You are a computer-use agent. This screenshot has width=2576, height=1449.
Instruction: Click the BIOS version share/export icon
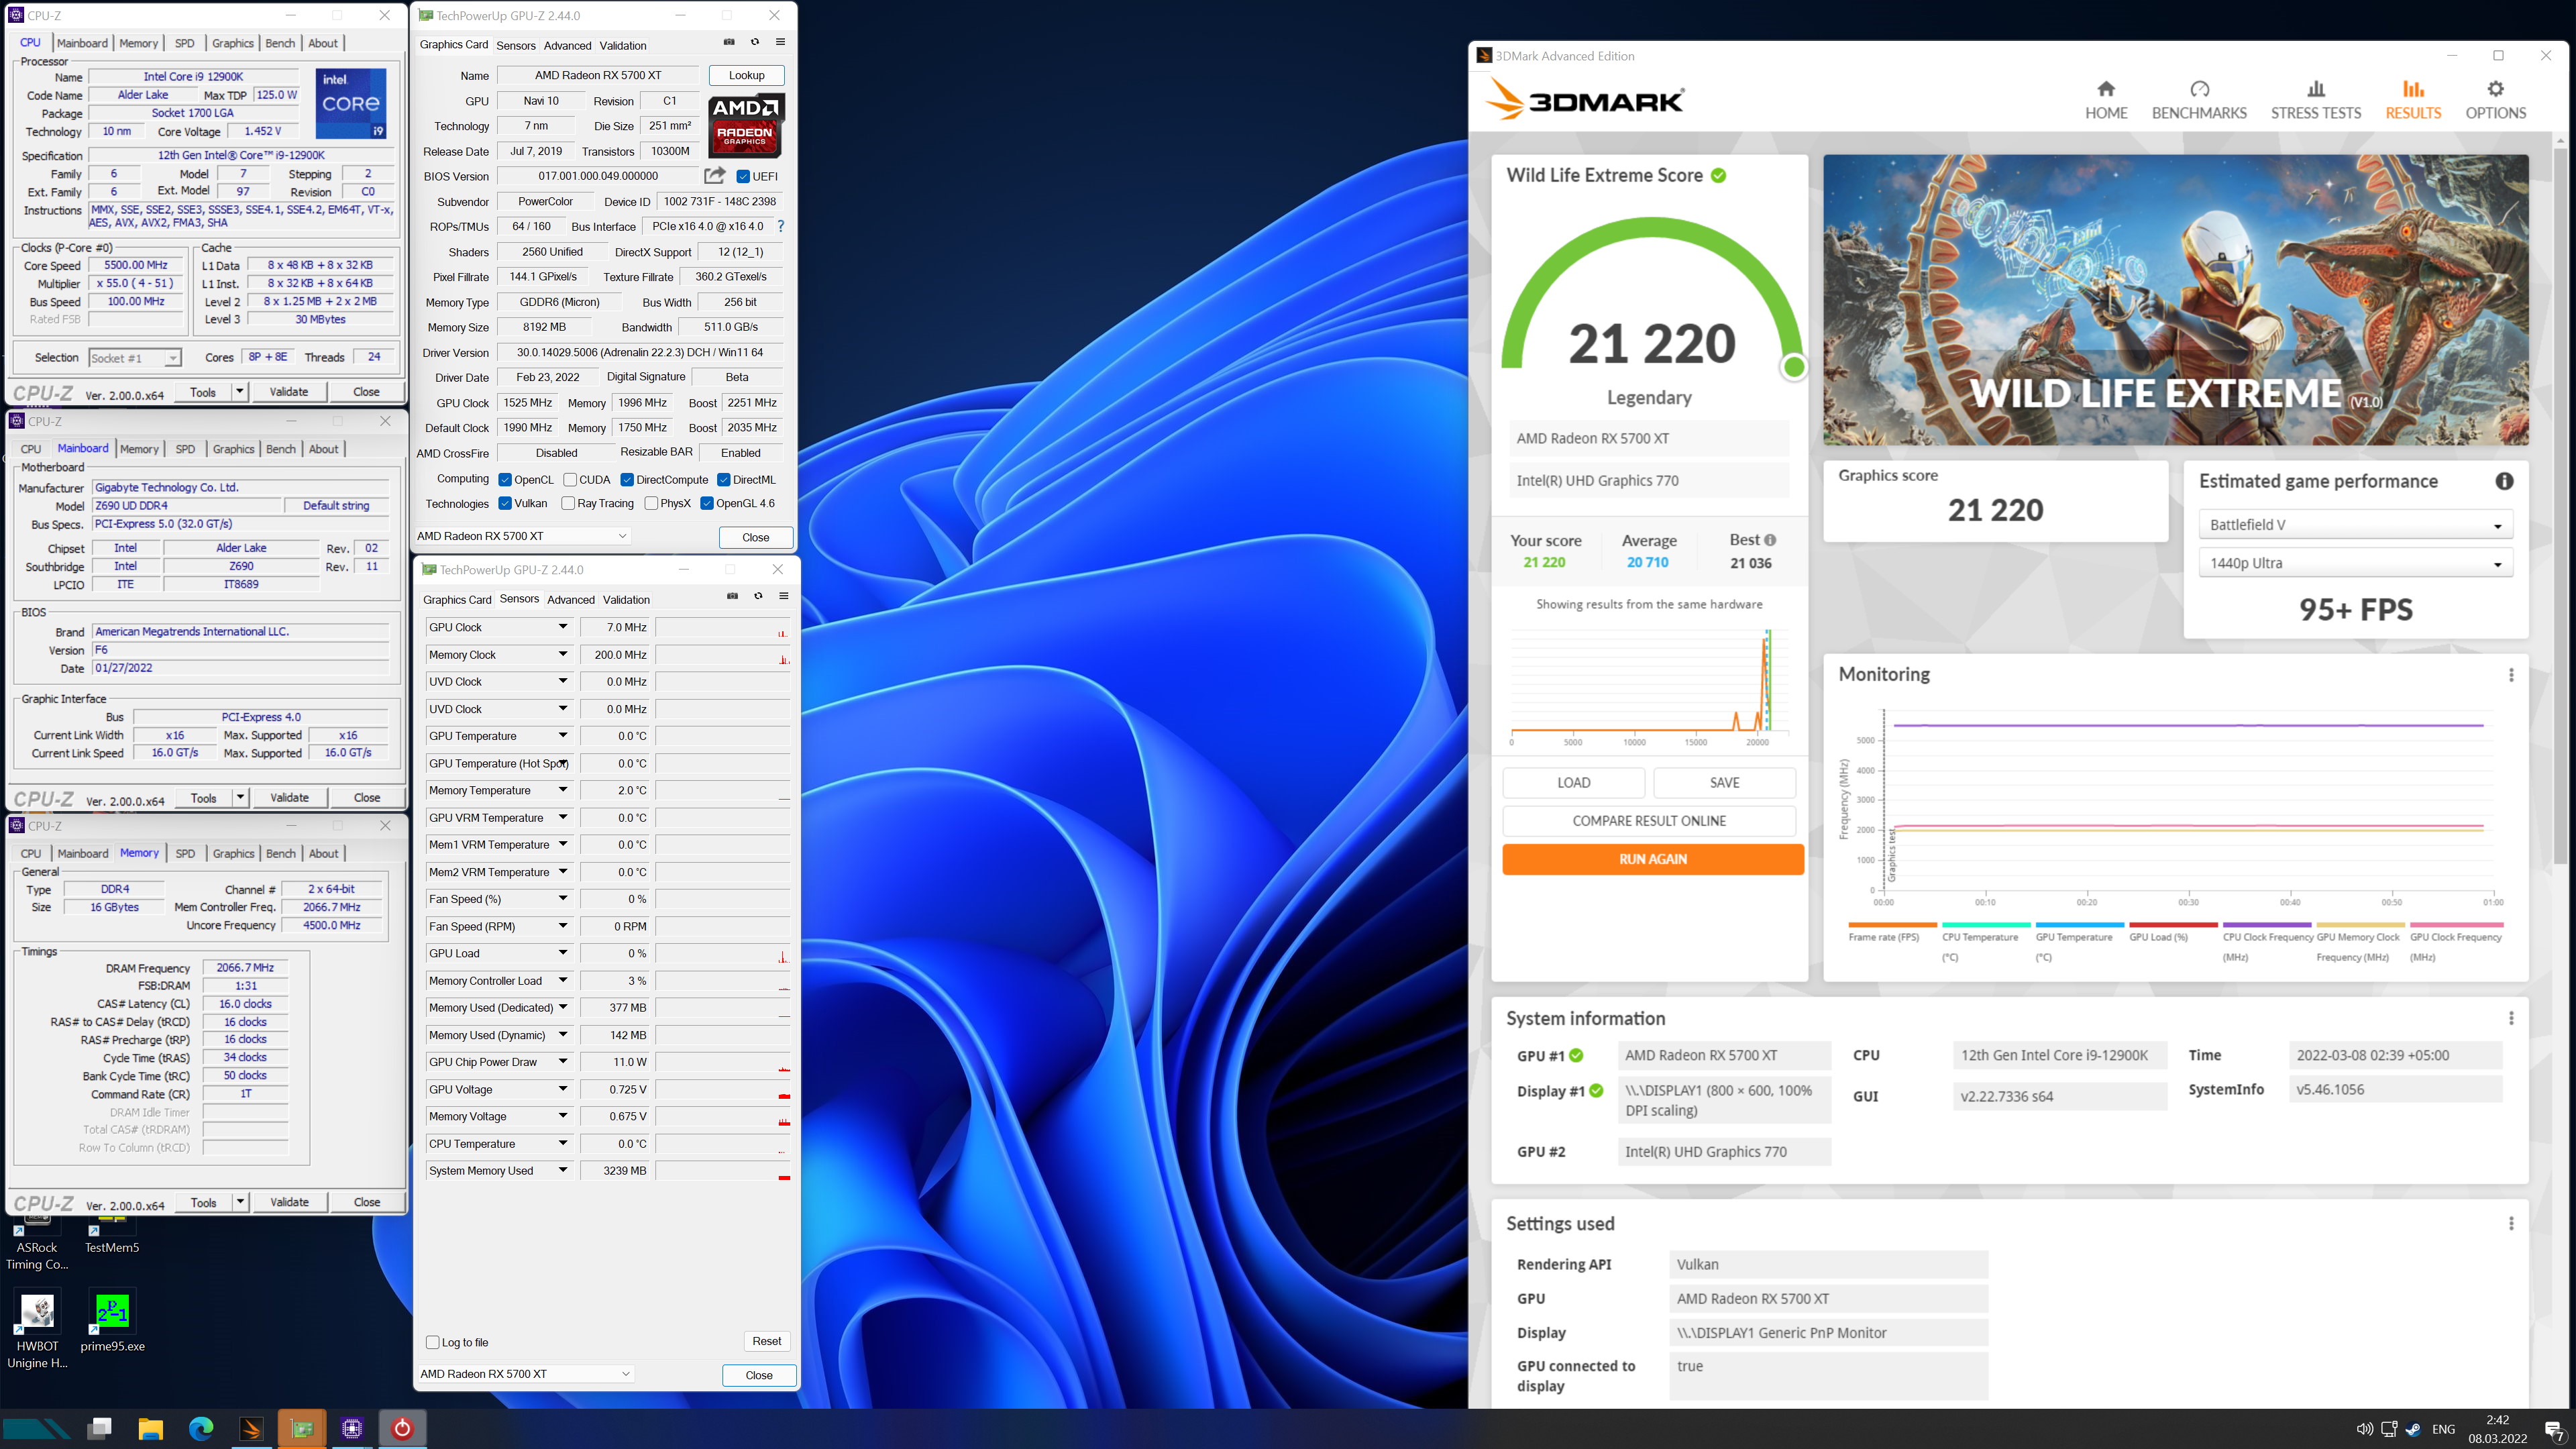point(714,176)
